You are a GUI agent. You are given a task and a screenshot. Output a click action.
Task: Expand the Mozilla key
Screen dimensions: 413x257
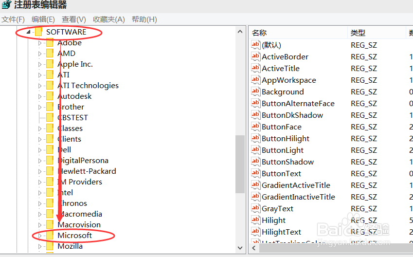click(x=40, y=246)
